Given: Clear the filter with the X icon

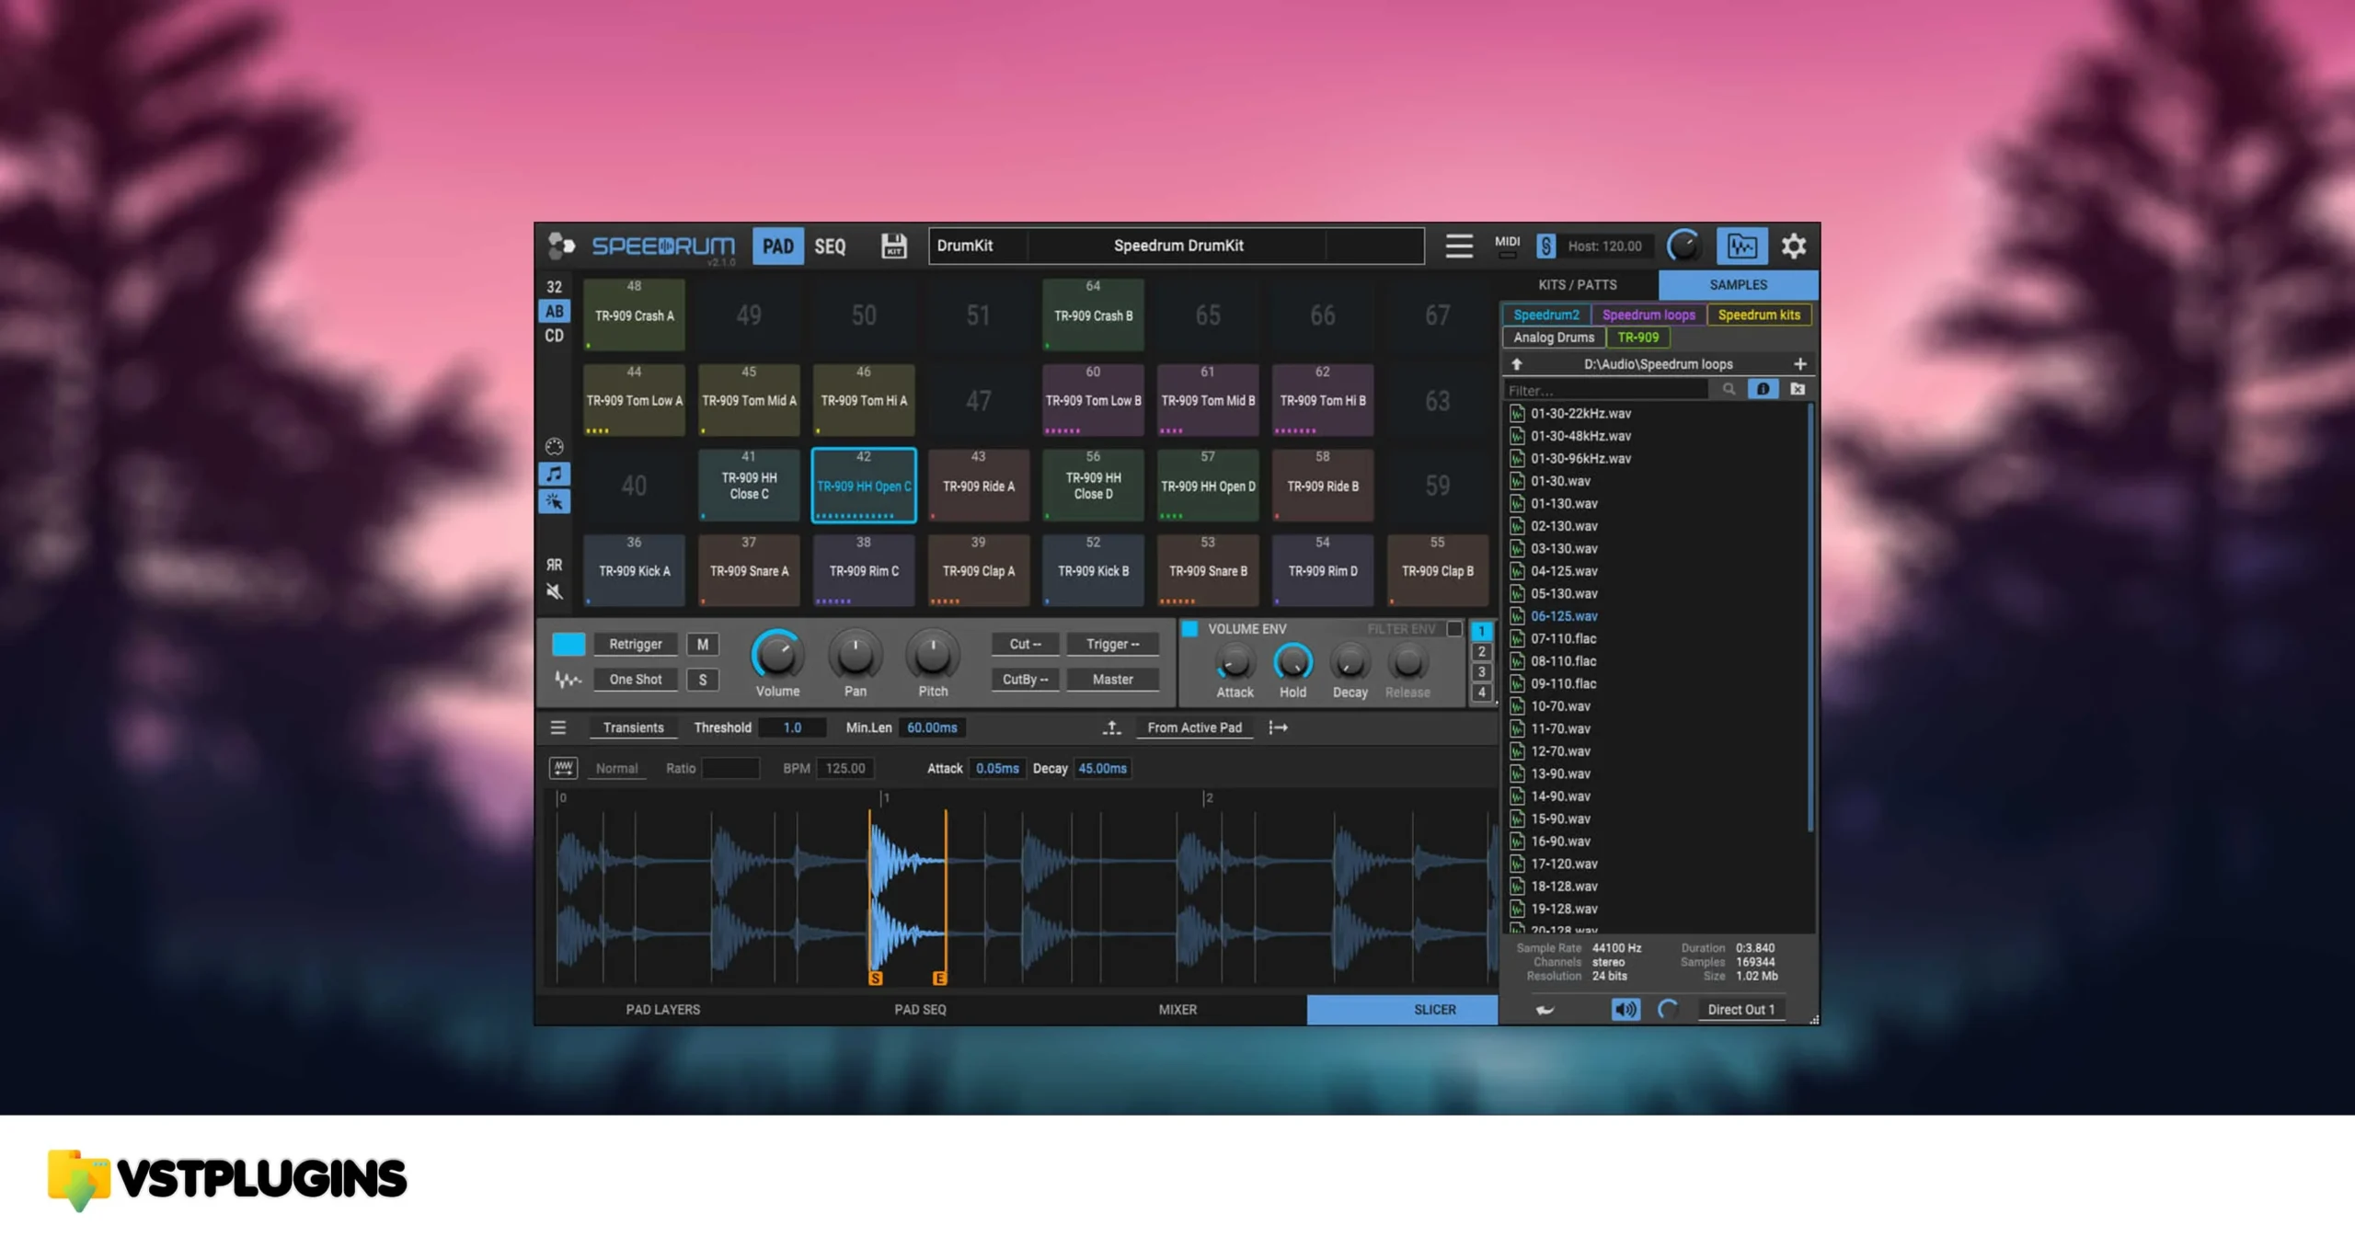Looking at the screenshot, I should coord(1798,389).
